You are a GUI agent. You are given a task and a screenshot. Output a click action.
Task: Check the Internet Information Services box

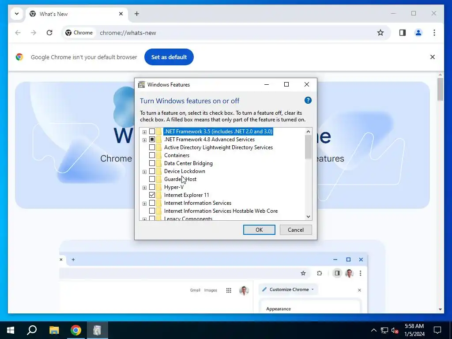152,203
